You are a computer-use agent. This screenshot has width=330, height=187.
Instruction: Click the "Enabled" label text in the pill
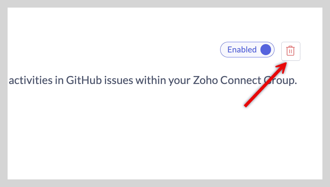pyautogui.click(x=242, y=50)
